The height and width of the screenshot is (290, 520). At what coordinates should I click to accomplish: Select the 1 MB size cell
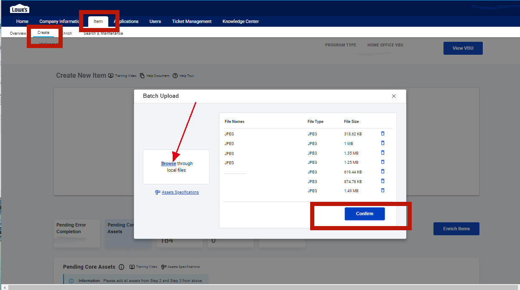348,143
